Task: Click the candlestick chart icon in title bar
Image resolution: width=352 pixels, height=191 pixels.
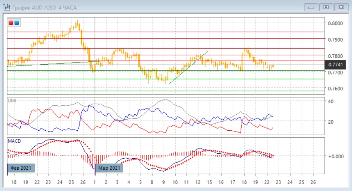Action: click(6, 7)
